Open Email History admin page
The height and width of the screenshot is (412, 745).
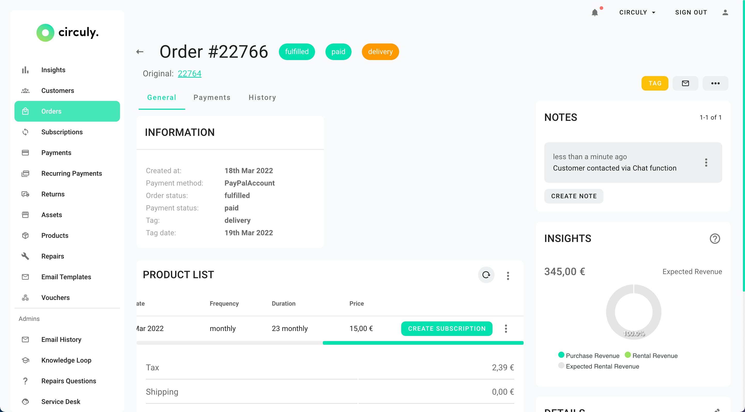tap(67, 339)
